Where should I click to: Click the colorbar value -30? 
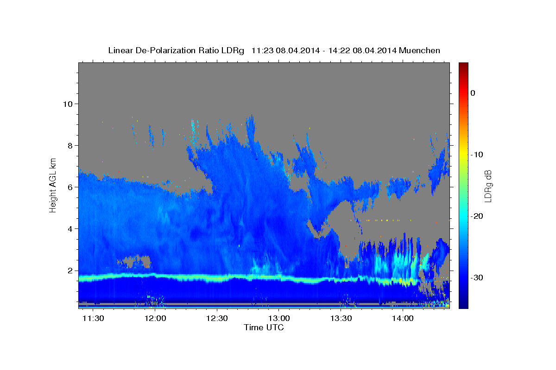[x=476, y=277]
